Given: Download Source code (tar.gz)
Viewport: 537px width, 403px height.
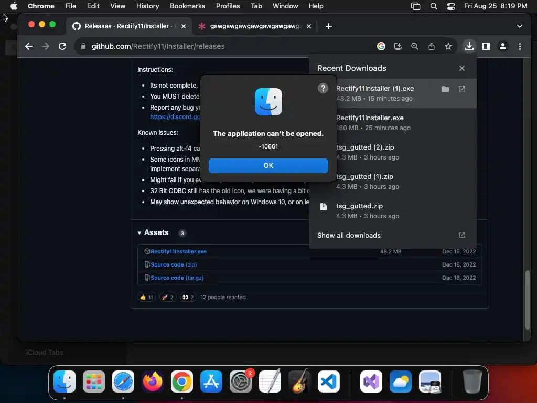Looking at the screenshot, I should [x=177, y=278].
